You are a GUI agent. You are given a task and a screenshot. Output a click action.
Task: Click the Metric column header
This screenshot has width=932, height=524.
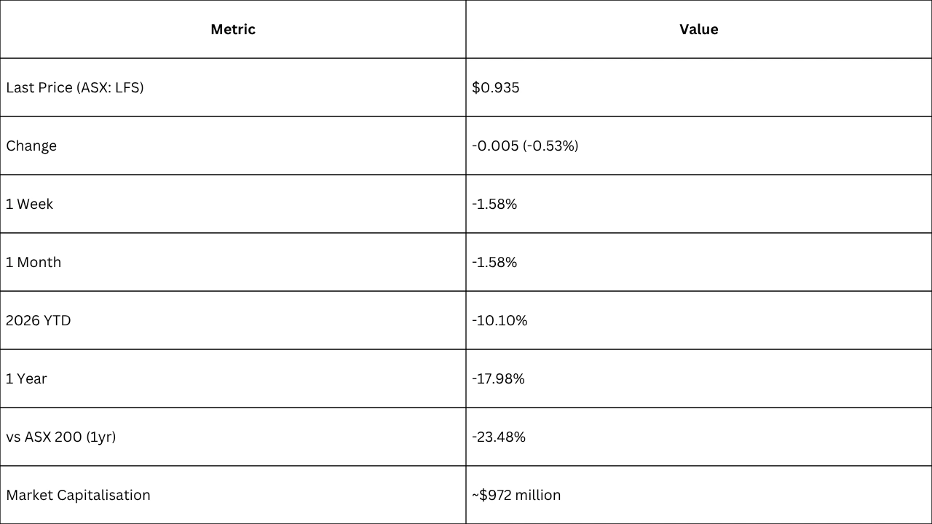(x=233, y=29)
